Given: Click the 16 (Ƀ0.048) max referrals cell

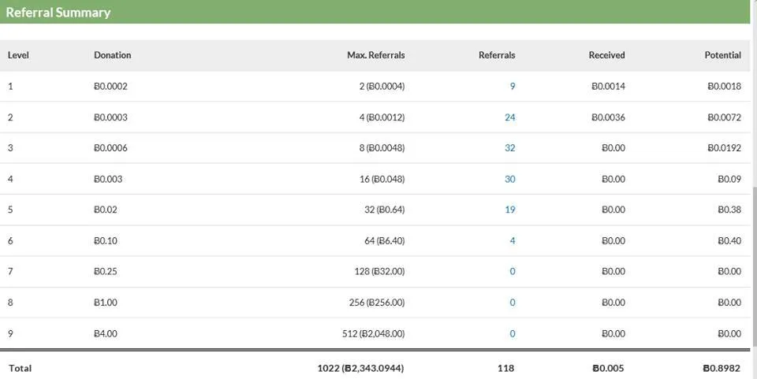Looking at the screenshot, I should pos(382,179).
